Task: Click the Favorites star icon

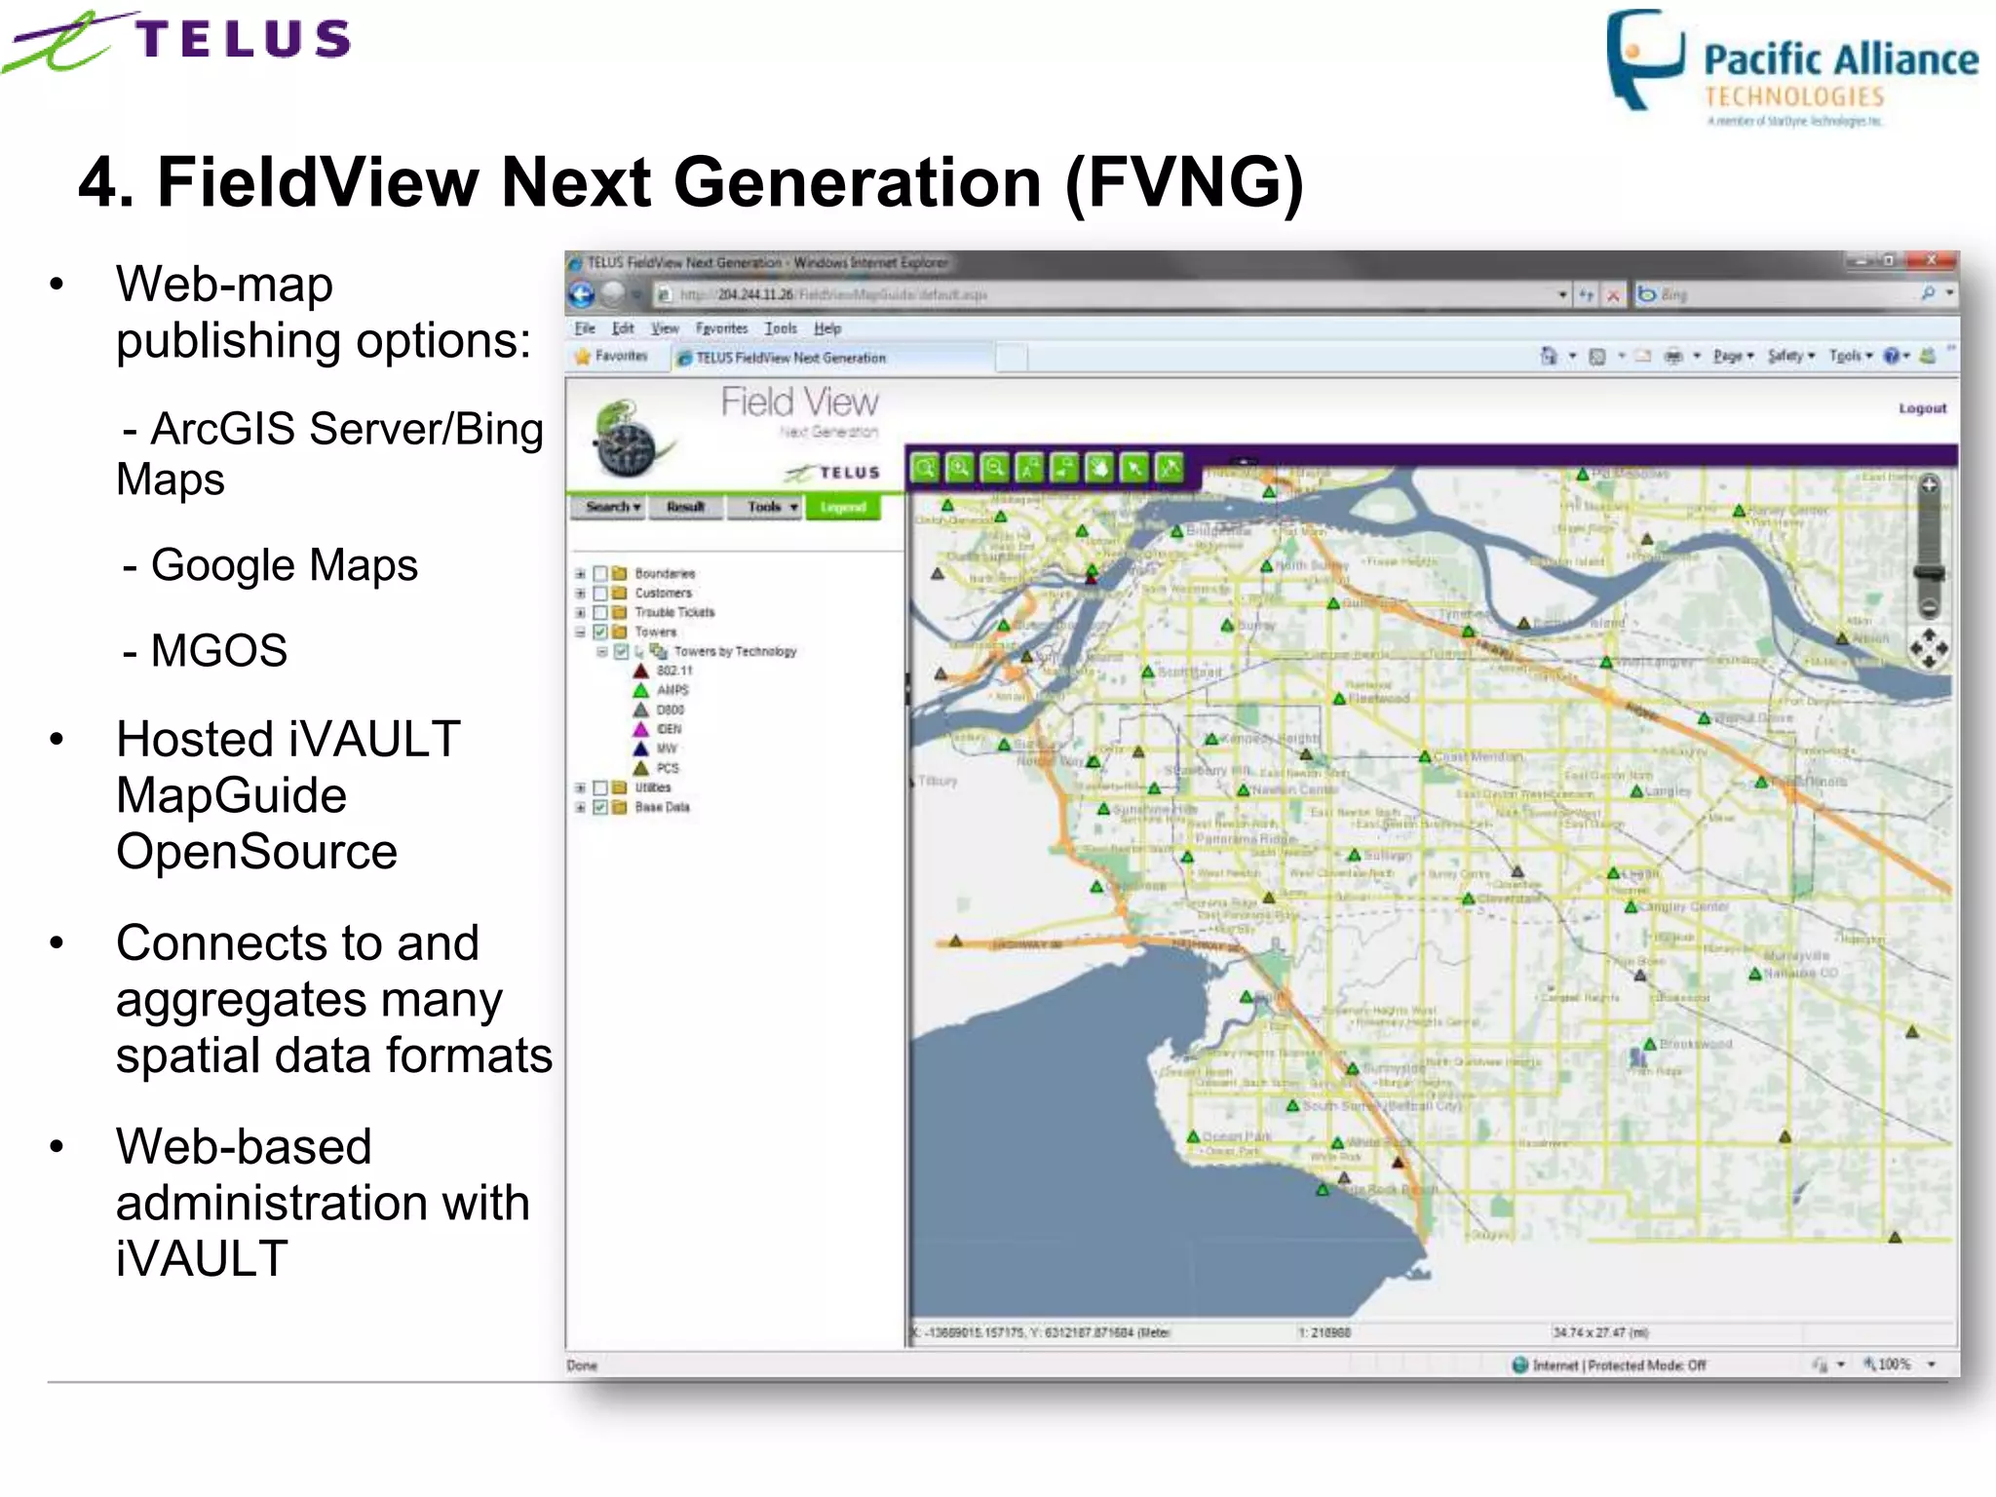Action: tap(583, 357)
